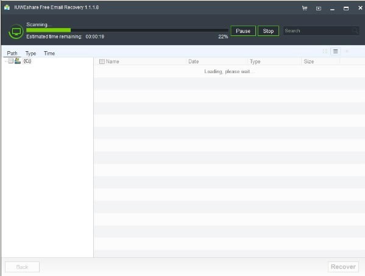The image size is (365, 276).
Task: Switch to the Time tab
Action: (49, 53)
